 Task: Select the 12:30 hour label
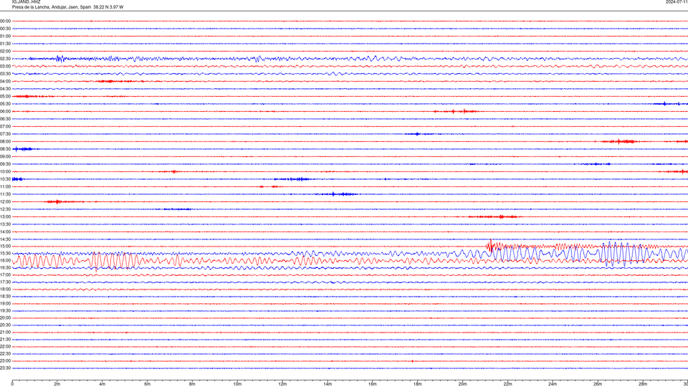tap(5, 209)
